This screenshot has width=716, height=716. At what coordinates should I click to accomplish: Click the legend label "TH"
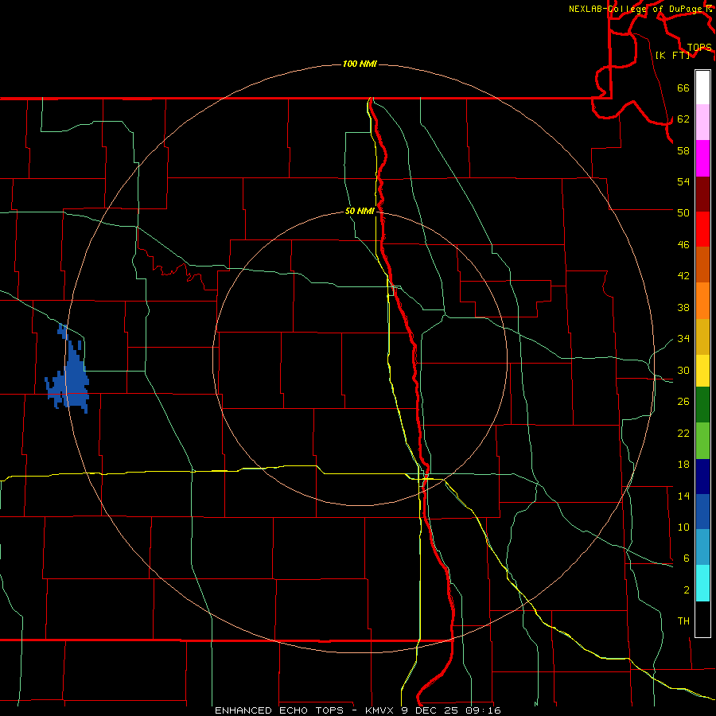tap(683, 621)
